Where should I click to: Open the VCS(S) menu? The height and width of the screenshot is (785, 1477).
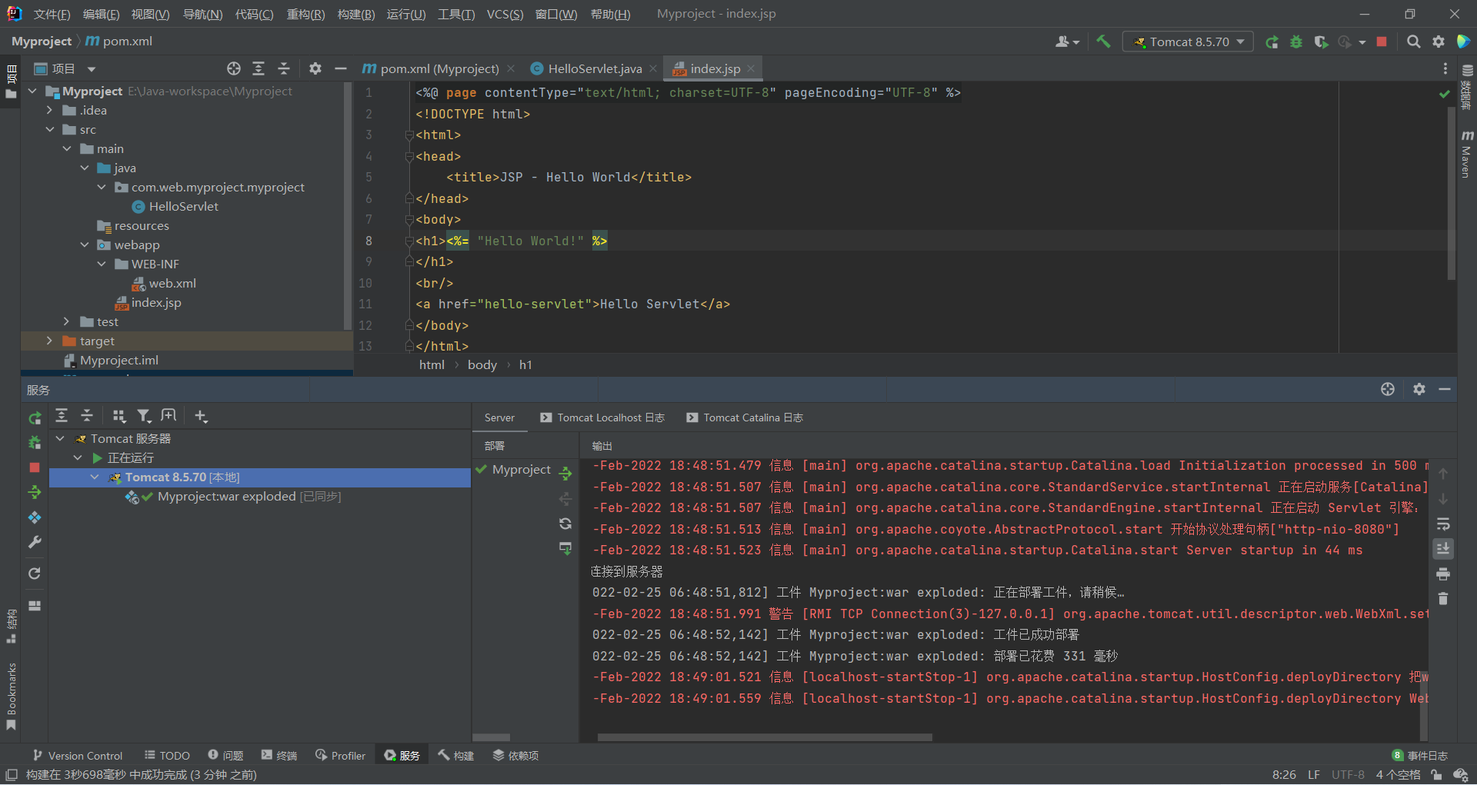coord(505,14)
